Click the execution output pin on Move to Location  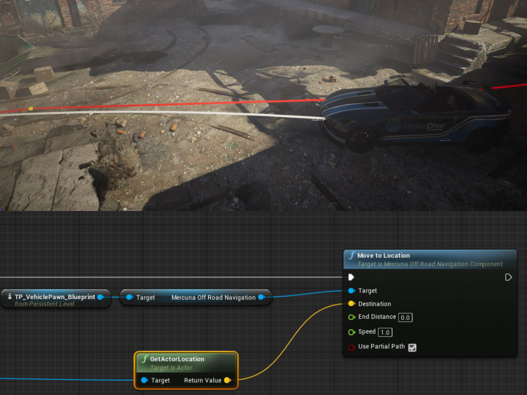508,277
